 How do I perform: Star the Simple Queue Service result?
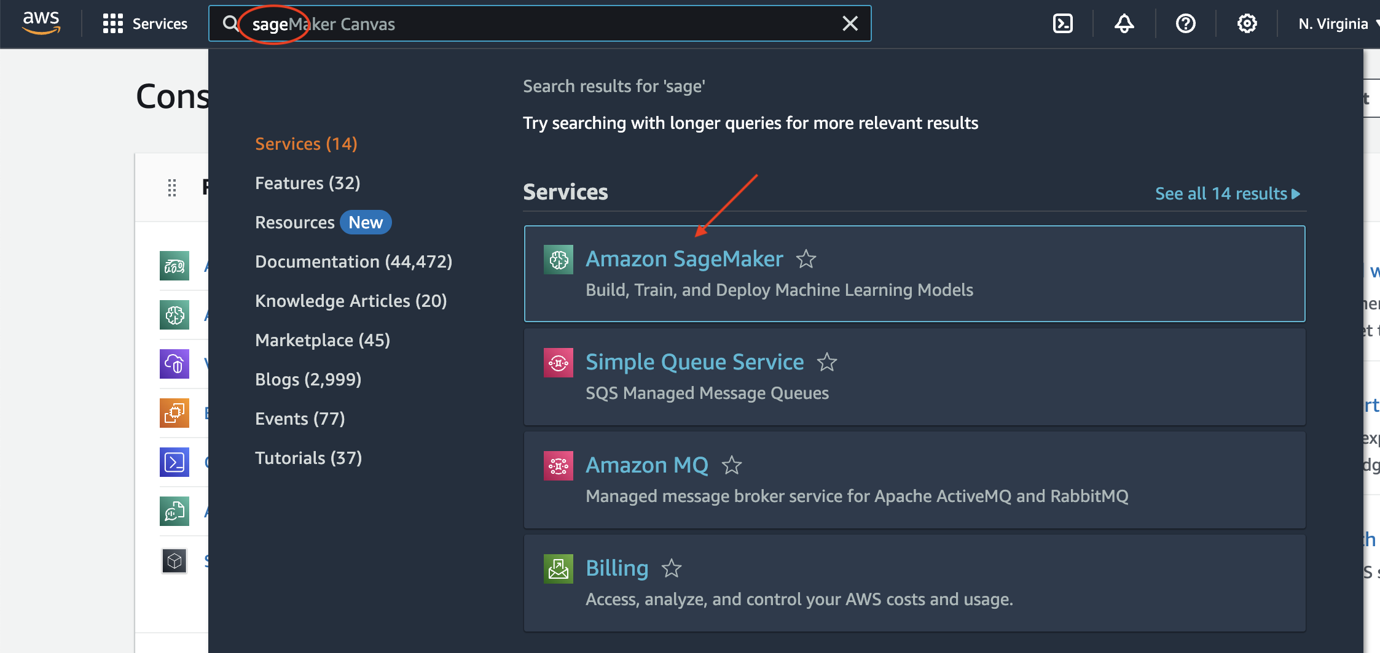click(x=827, y=363)
